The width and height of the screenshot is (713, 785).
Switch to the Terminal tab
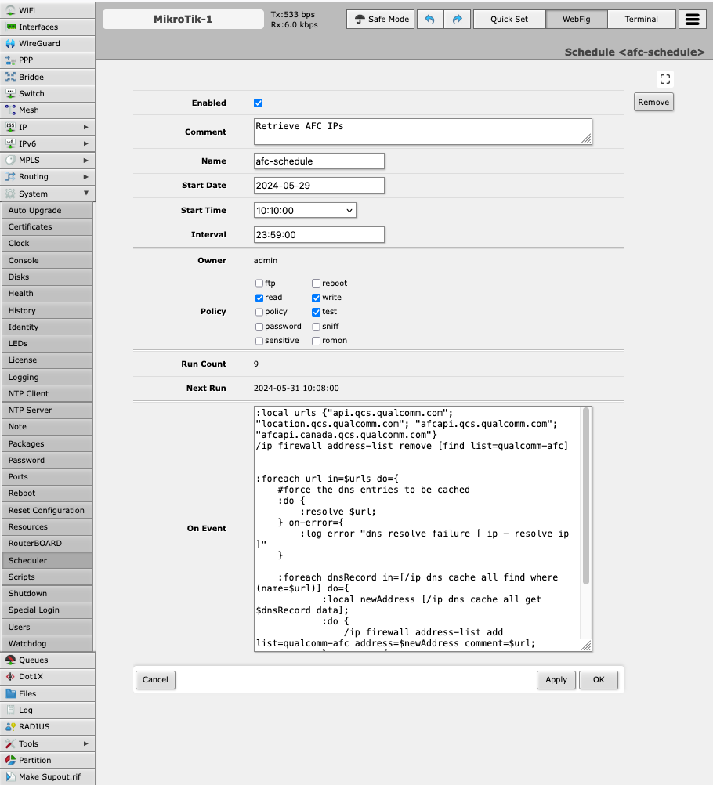click(641, 20)
